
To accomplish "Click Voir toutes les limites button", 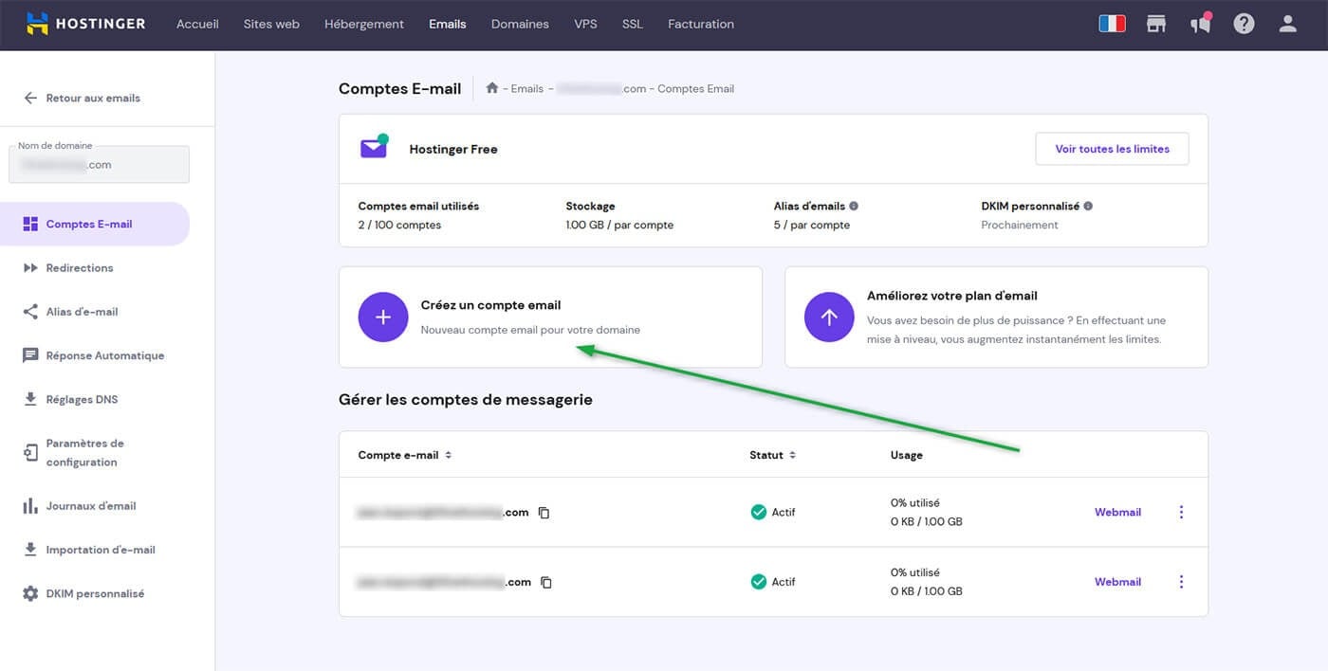I will [1112, 149].
